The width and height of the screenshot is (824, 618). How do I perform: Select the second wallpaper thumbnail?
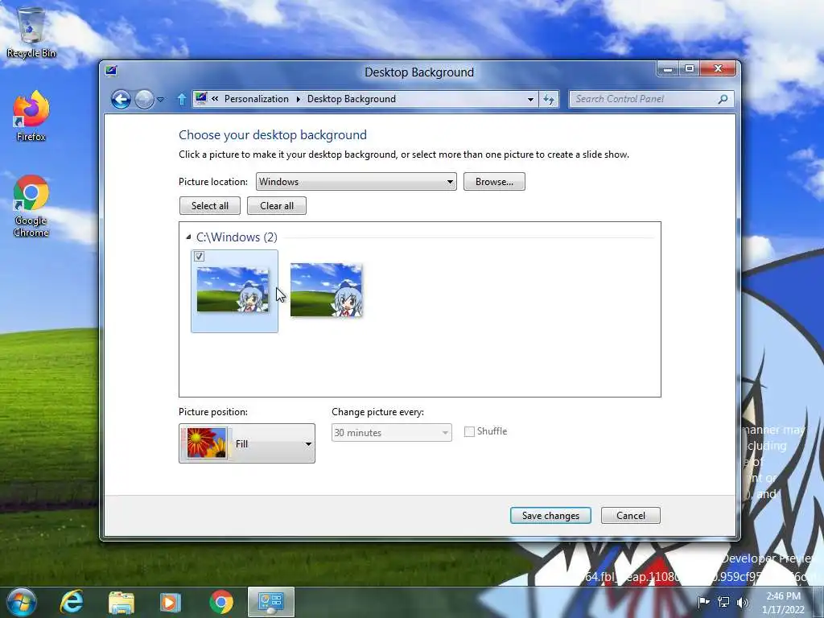coord(327,290)
